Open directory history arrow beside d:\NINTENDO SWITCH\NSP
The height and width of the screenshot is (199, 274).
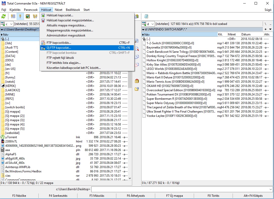(143, 29)
